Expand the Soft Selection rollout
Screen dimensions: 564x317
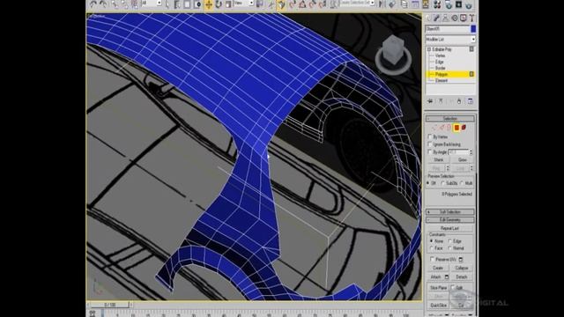(x=450, y=212)
